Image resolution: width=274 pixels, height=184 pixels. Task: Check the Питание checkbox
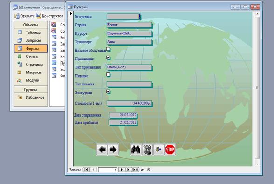pyautogui.click(x=108, y=75)
